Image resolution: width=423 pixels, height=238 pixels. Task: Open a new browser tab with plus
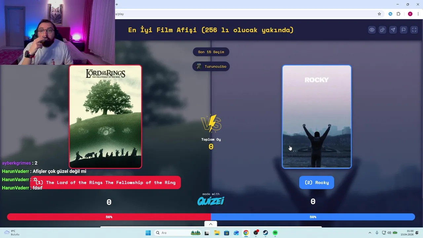click(x=117, y=4)
